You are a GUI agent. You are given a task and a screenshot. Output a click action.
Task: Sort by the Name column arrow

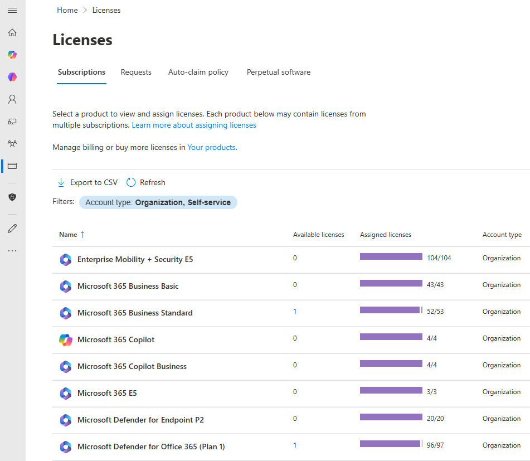pos(82,235)
